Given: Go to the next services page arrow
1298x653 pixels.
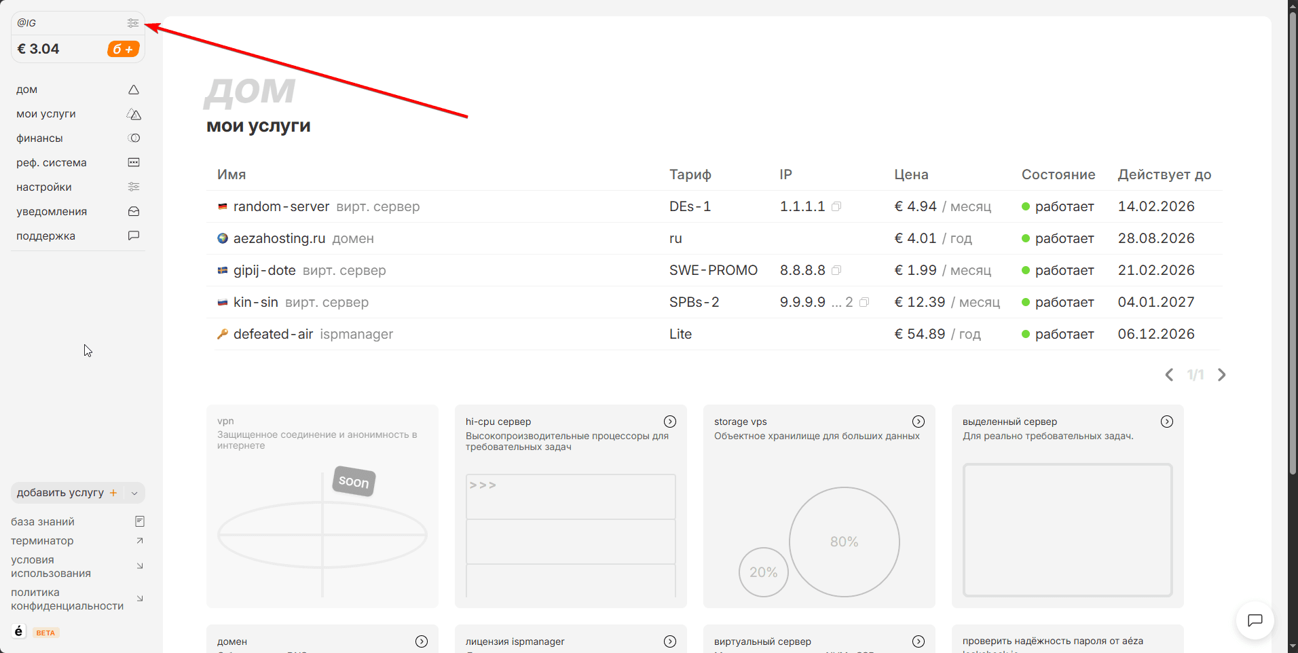Looking at the screenshot, I should (1221, 375).
